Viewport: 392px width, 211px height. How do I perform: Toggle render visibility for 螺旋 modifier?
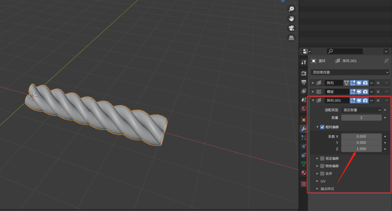[365, 92]
